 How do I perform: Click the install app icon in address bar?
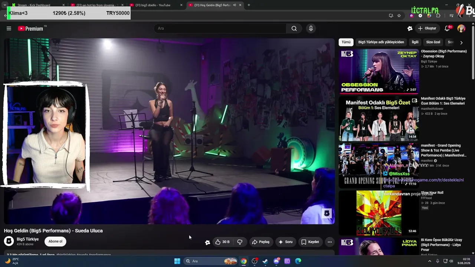391,16
